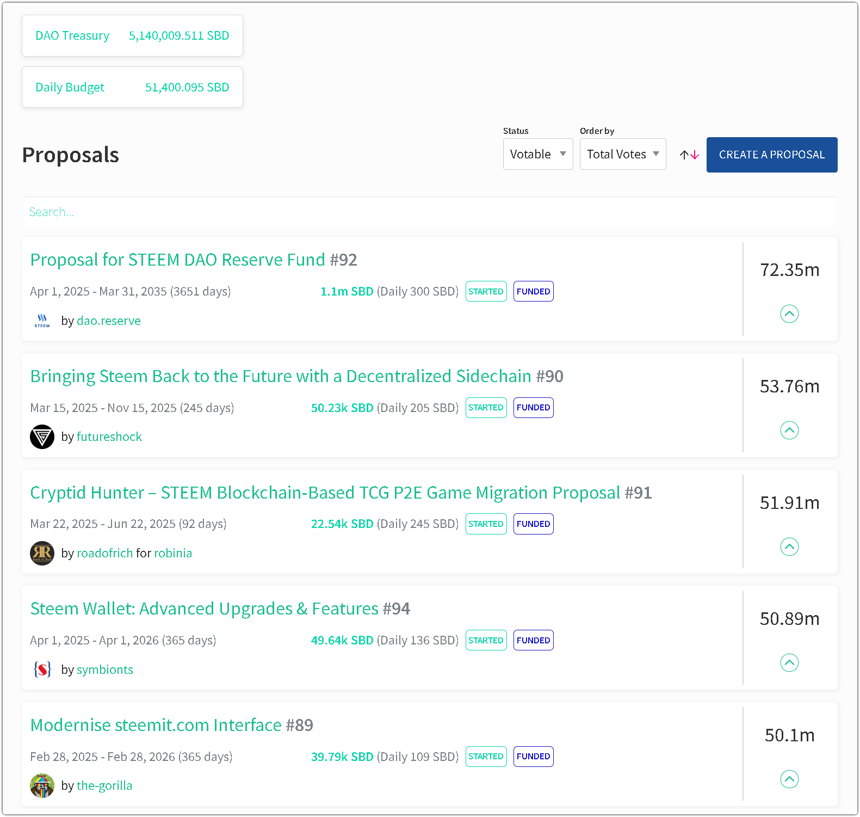Image resolution: width=860 pixels, height=817 pixels.
Task: Click the 22.54k SBD funding amount
Action: tap(342, 524)
